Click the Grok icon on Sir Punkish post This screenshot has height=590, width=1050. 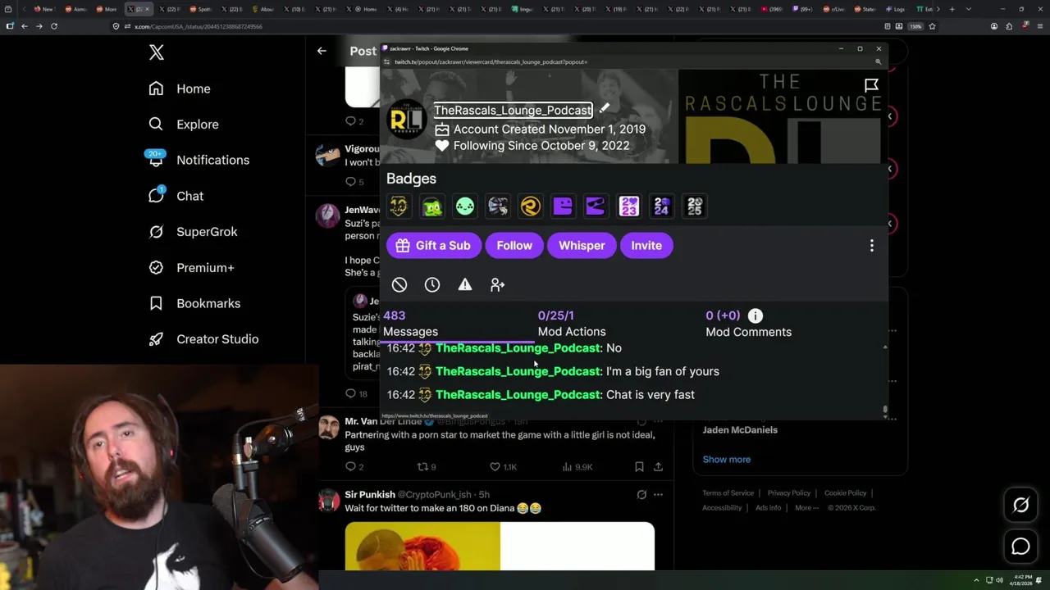pos(641,495)
